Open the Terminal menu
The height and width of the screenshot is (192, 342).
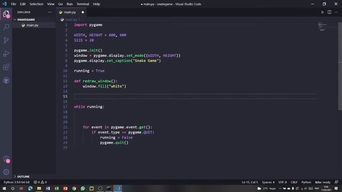(83, 4)
